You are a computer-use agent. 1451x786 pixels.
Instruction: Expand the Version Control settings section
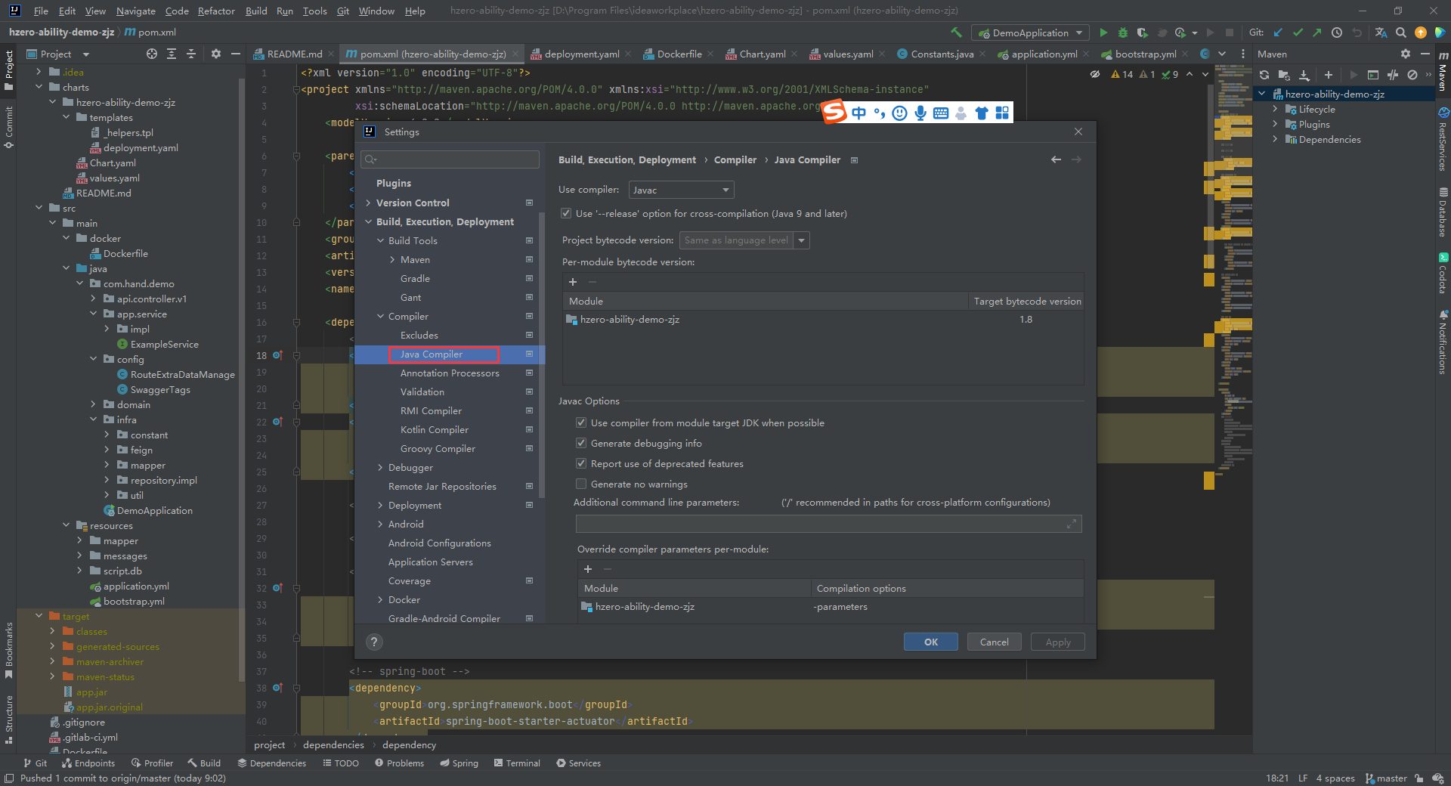[368, 203]
